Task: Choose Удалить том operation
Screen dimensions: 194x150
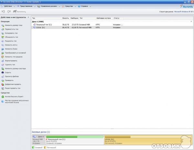Action: (x=8, y=65)
